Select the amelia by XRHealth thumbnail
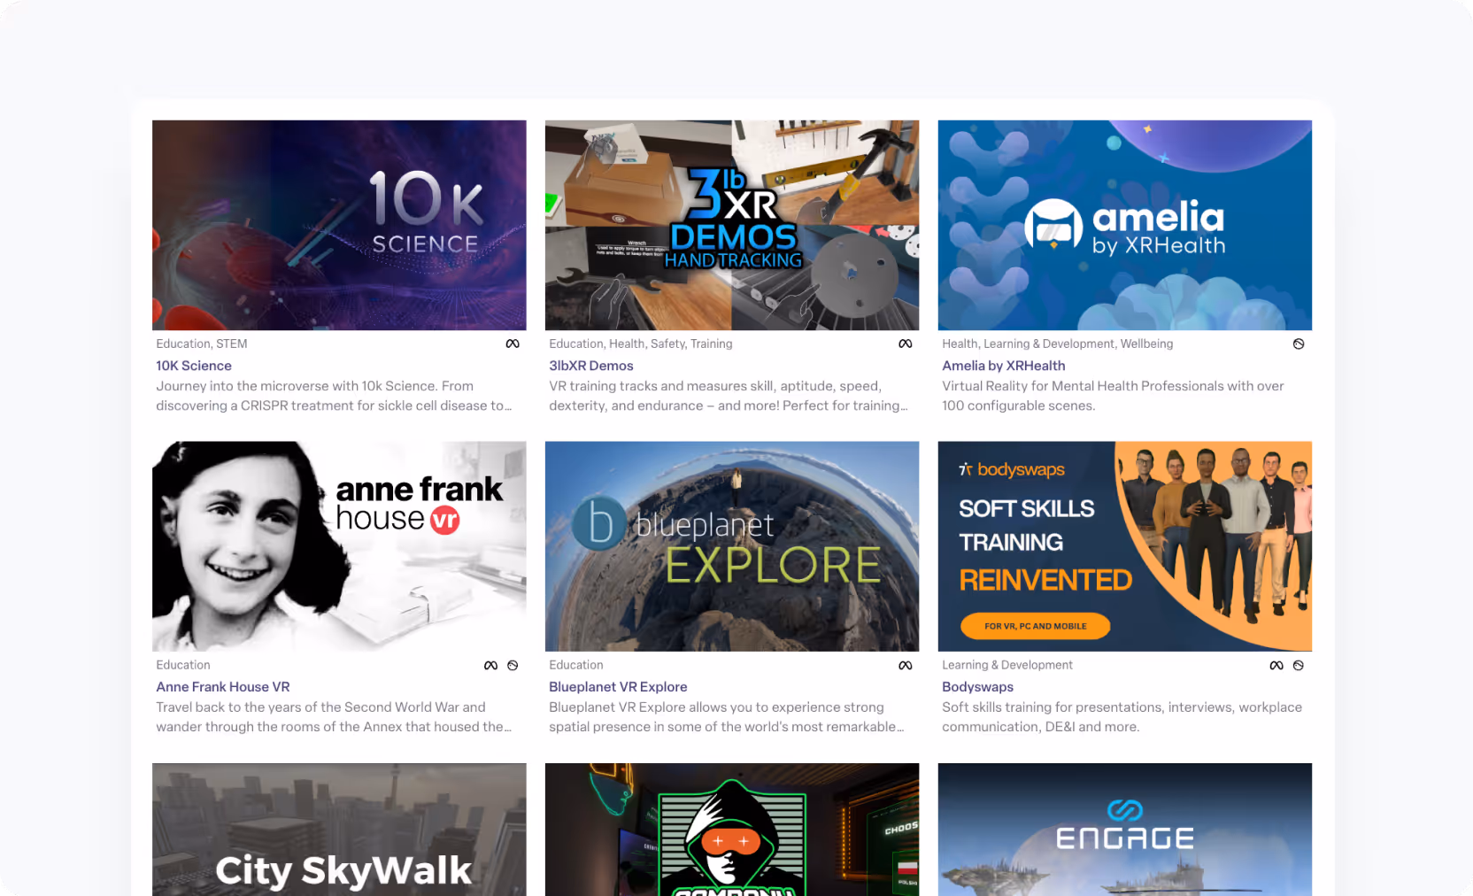 coord(1125,225)
